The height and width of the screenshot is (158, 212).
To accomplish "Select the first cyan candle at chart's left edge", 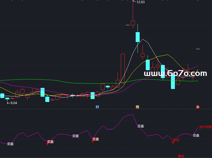I will (x=2, y=96).
